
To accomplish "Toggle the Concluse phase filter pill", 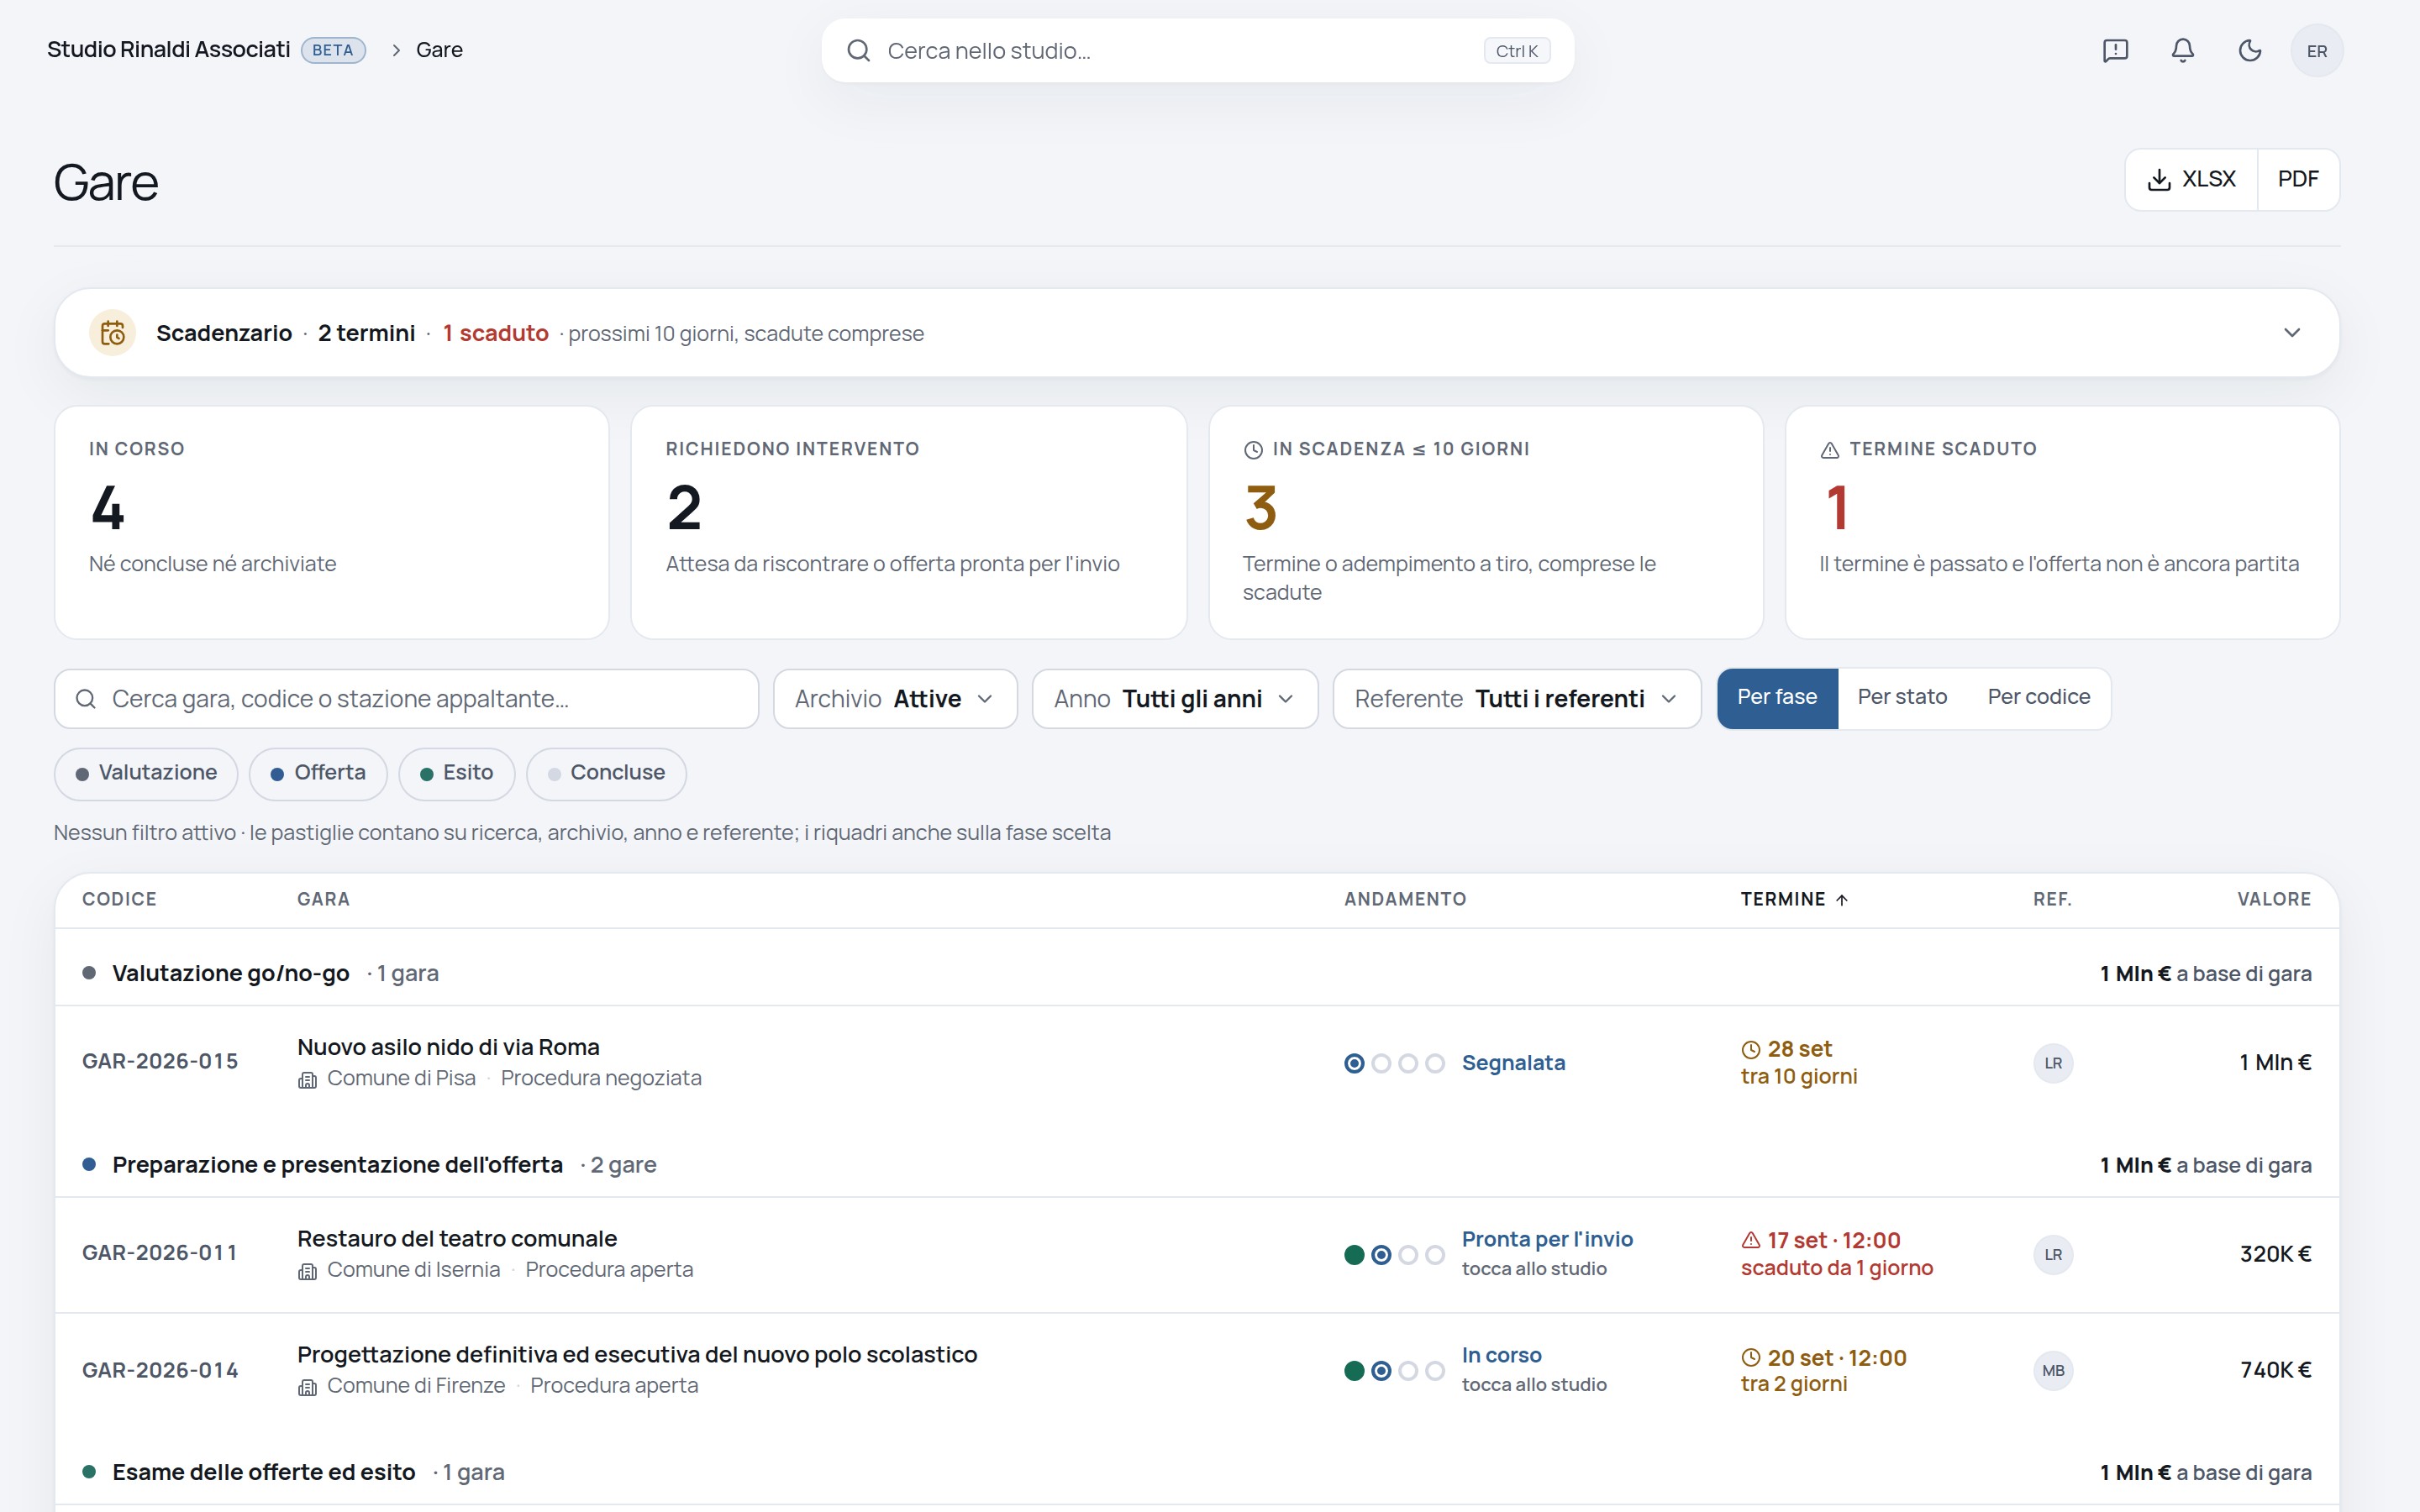I will click(x=606, y=773).
